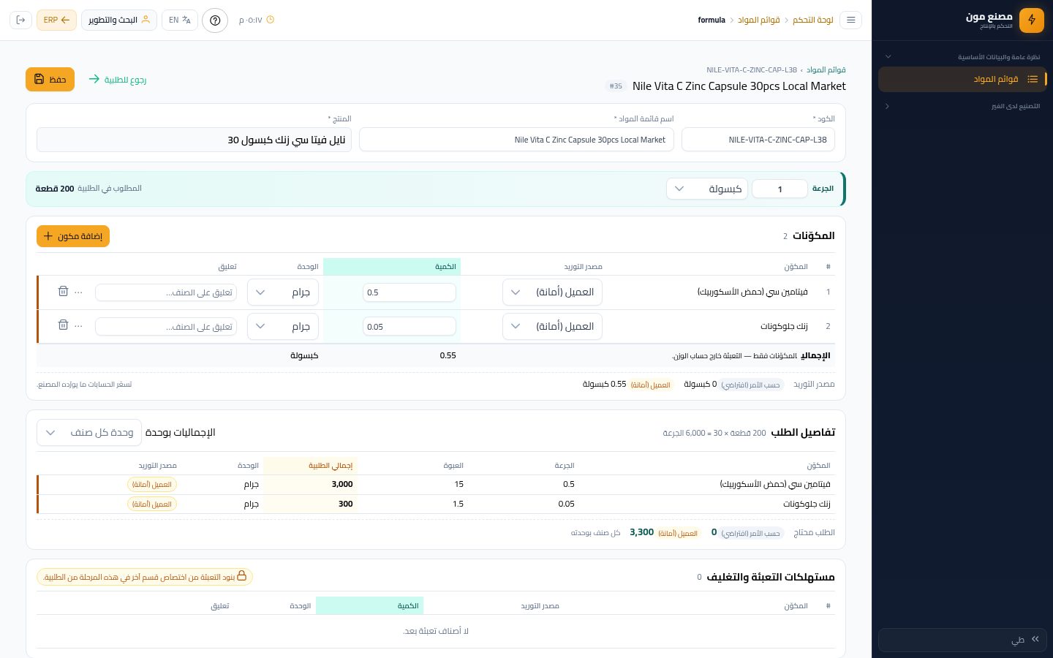Viewport: 1053px width, 658px height.
Task: Change the جرام unit for فيتامين سي
Action: pos(283,292)
